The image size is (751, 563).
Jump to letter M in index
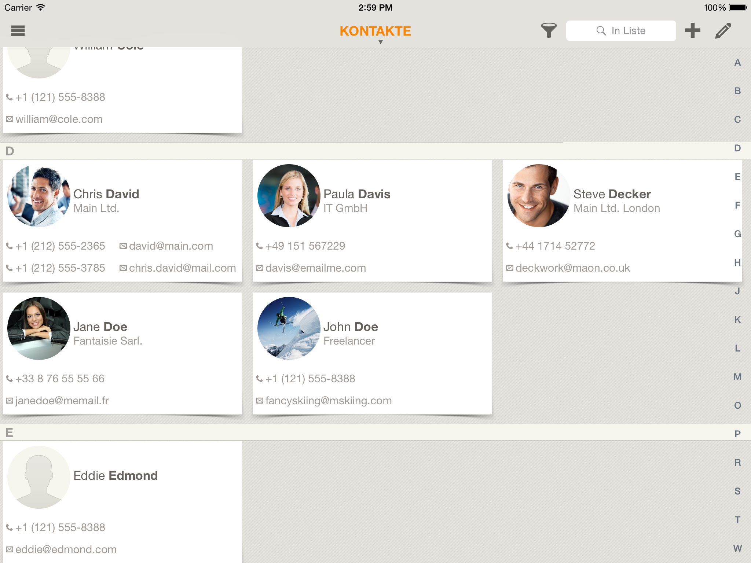[x=737, y=377]
